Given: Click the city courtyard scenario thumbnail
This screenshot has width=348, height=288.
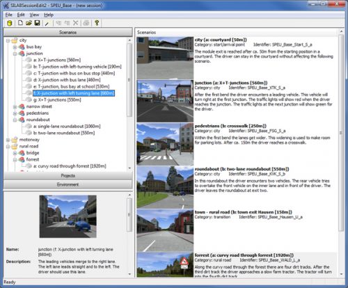Looking at the screenshot, I should (x=165, y=58).
